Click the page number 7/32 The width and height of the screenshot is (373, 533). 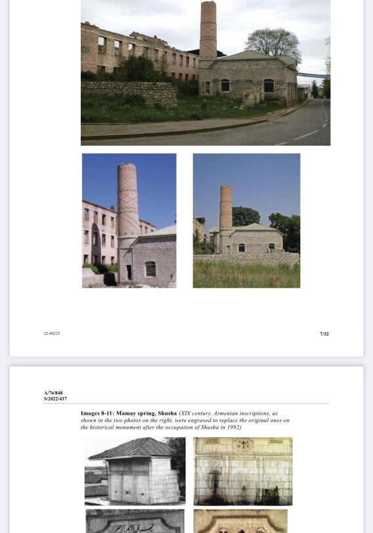[324, 334]
